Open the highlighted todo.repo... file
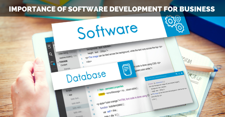The image size is (225, 117). click(x=78, y=107)
